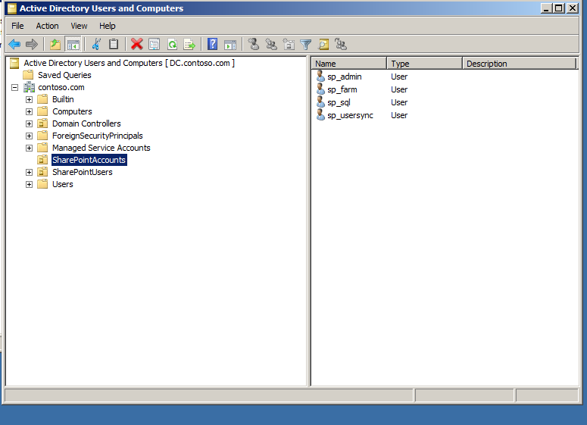Select the Users tree item
This screenshot has height=425, width=587.
63,184
